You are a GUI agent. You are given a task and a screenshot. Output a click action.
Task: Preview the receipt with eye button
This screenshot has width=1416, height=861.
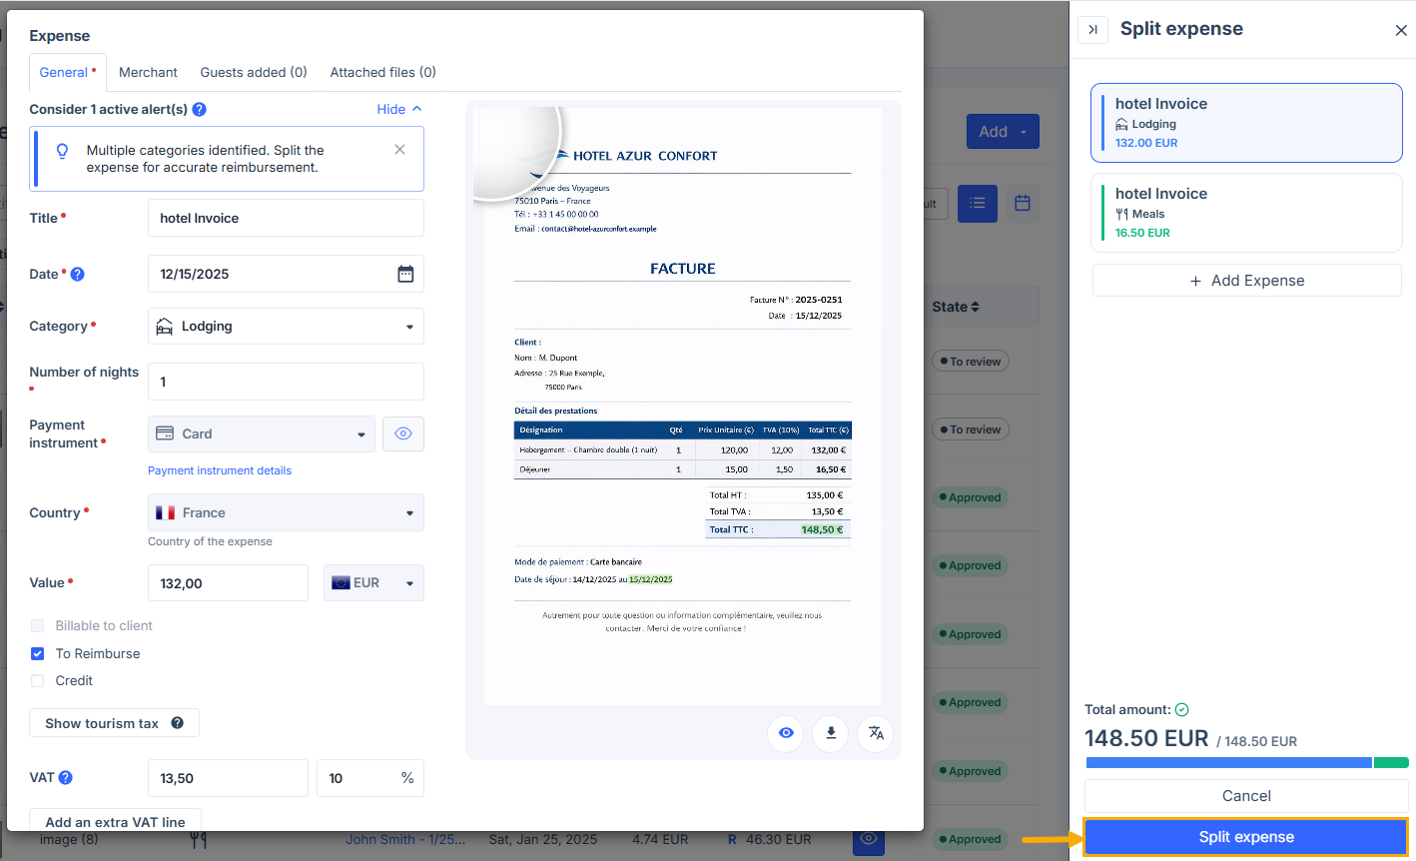[x=786, y=733]
